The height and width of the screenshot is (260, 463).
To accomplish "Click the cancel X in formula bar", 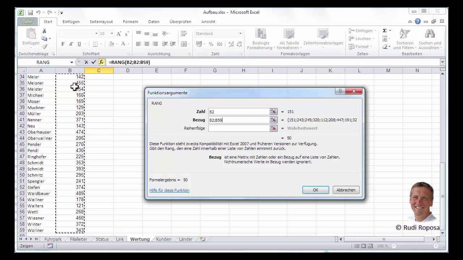I will [x=86, y=62].
